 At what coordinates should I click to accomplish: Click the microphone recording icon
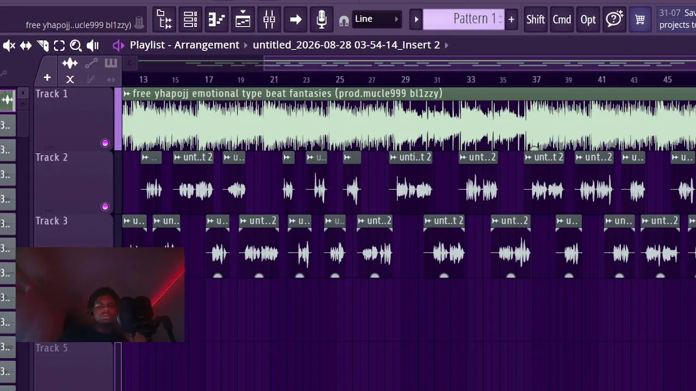click(321, 20)
